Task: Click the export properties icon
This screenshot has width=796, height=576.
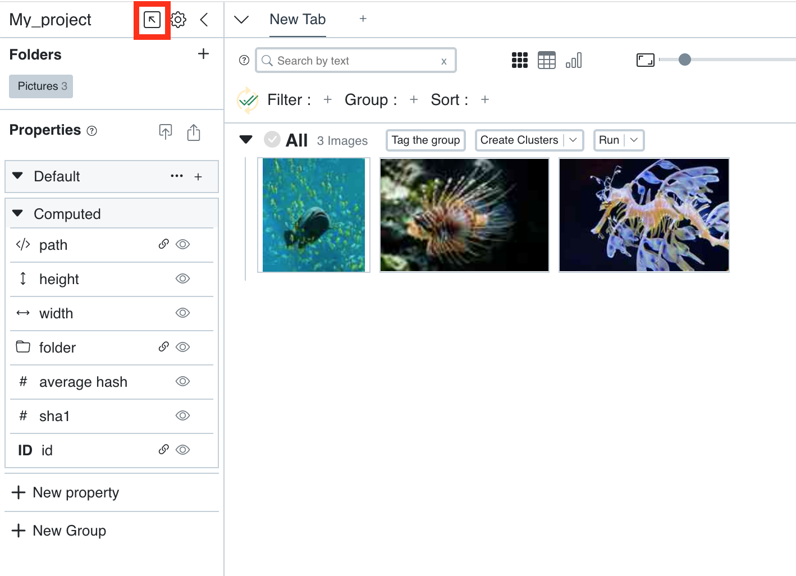Action: [194, 132]
